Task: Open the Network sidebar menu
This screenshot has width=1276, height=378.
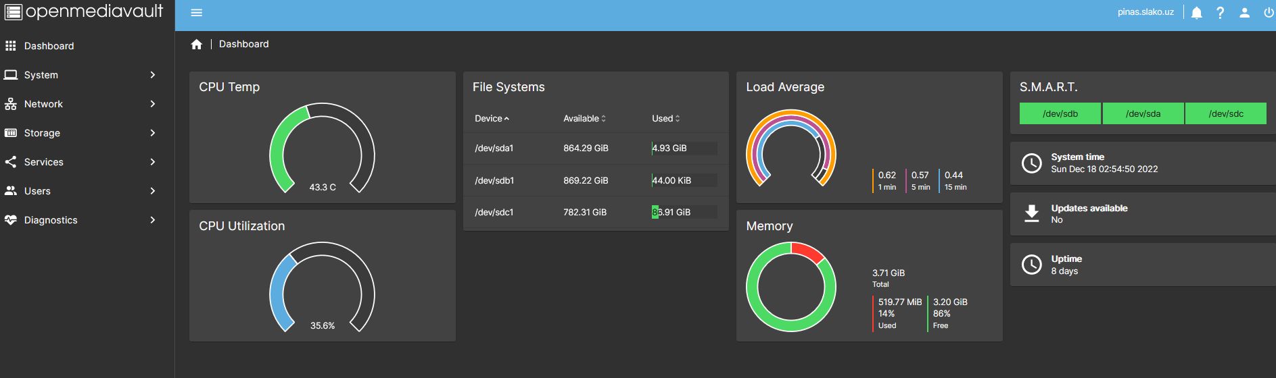Action: [87, 104]
